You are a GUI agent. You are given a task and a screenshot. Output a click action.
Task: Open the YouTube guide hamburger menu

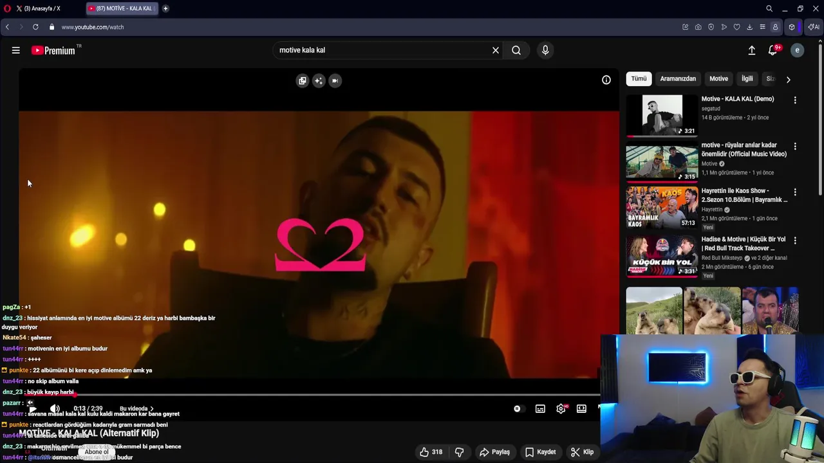(x=15, y=50)
